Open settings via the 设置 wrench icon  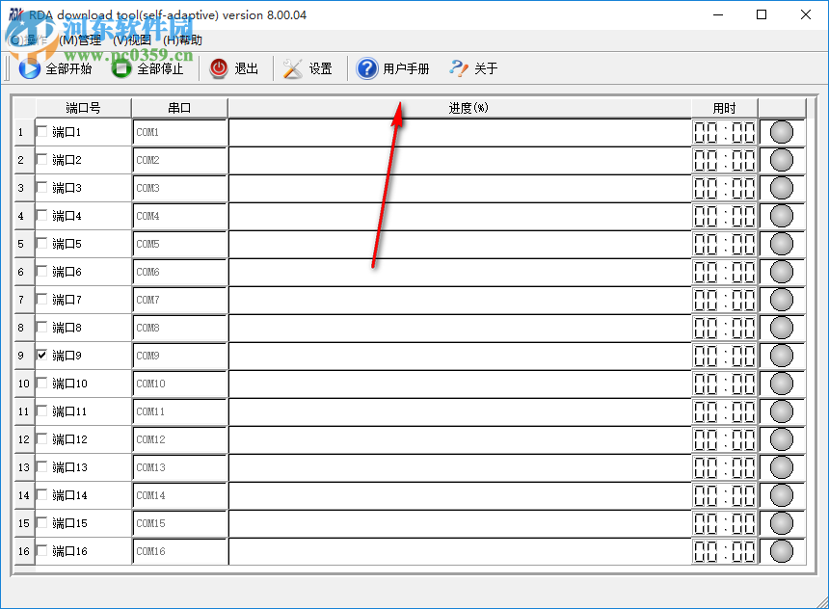[x=290, y=68]
